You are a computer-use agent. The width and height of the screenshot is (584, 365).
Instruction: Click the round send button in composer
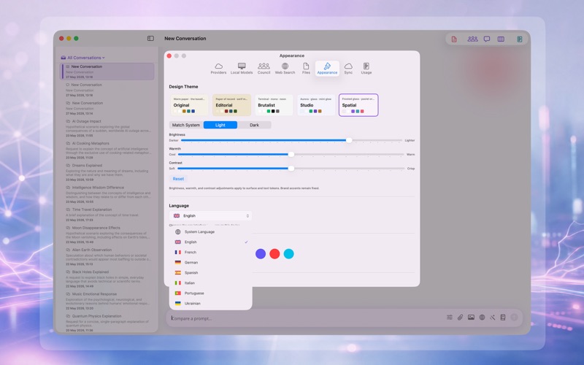point(514,318)
